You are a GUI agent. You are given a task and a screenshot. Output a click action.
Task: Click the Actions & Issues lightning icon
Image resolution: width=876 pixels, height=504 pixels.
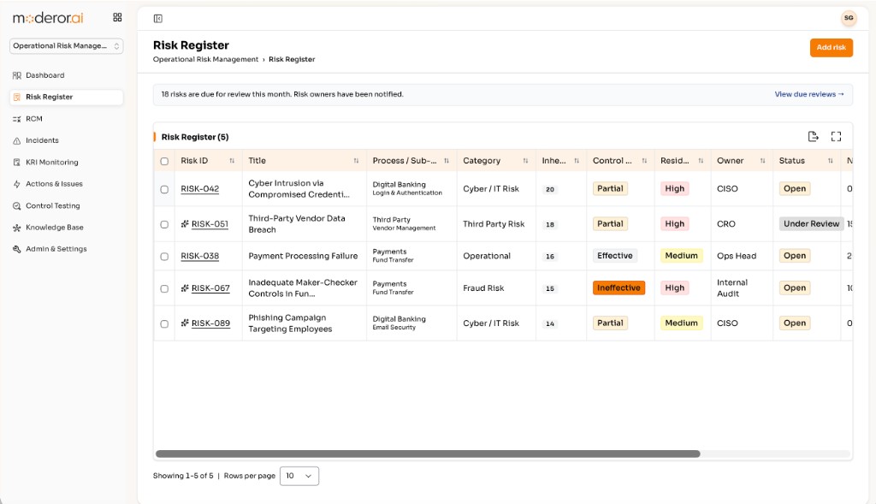[x=17, y=184]
